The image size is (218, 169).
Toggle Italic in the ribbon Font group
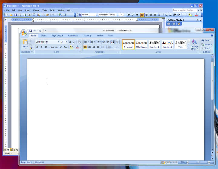point(41,47)
